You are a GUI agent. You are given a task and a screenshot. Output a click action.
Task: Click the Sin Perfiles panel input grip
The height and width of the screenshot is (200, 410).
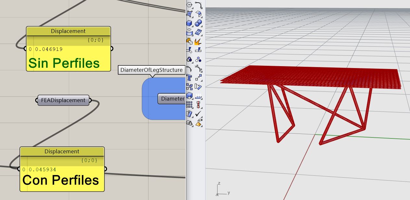[x=25, y=49]
